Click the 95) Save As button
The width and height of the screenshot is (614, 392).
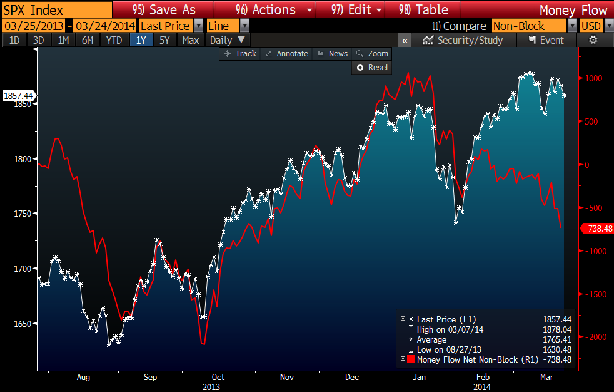(x=164, y=9)
